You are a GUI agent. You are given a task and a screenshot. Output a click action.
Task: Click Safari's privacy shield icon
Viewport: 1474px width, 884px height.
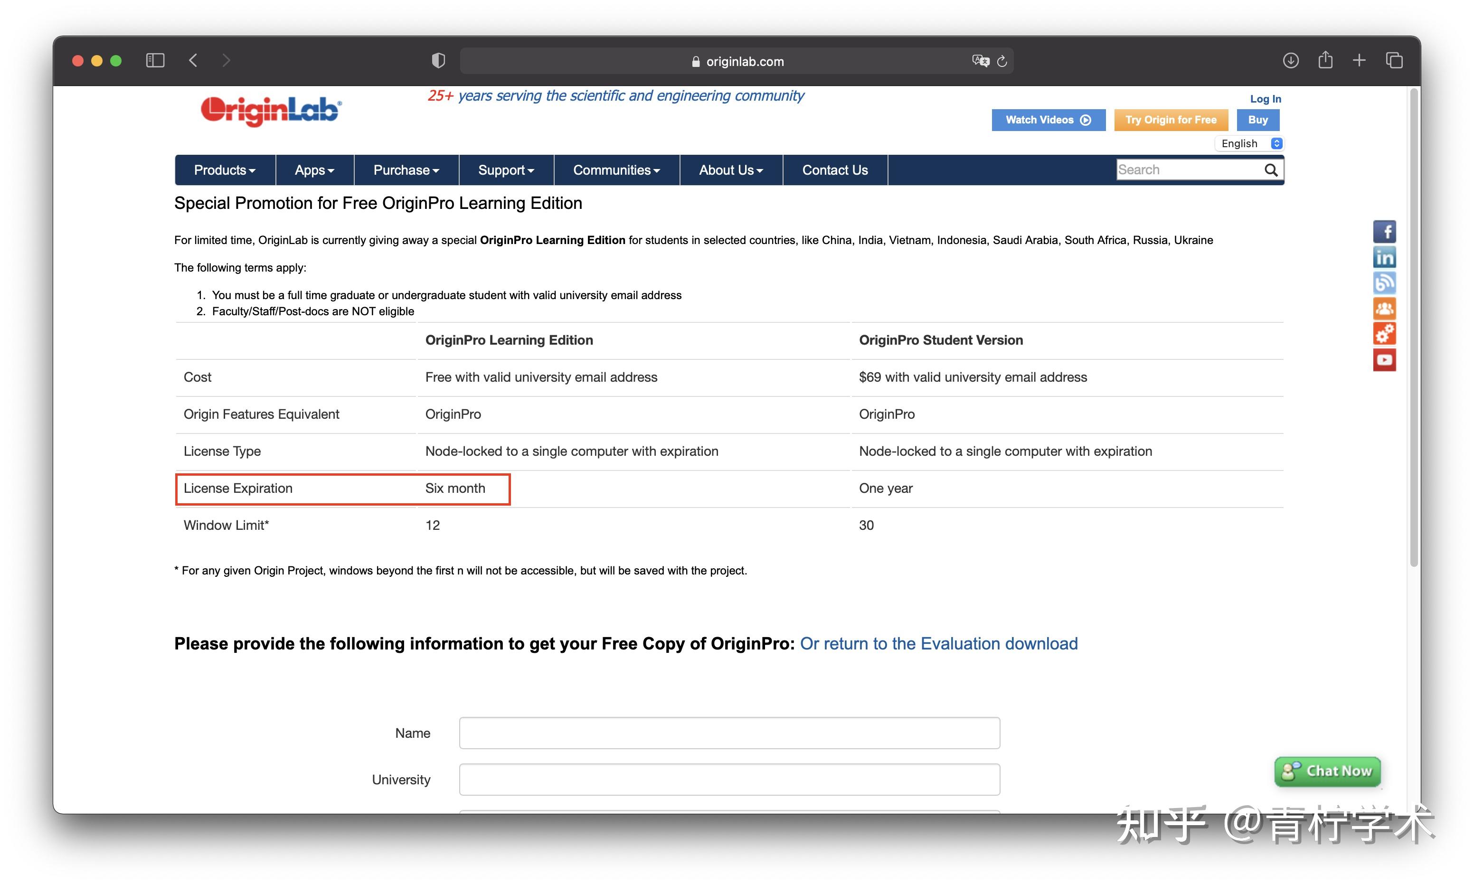coord(438,61)
